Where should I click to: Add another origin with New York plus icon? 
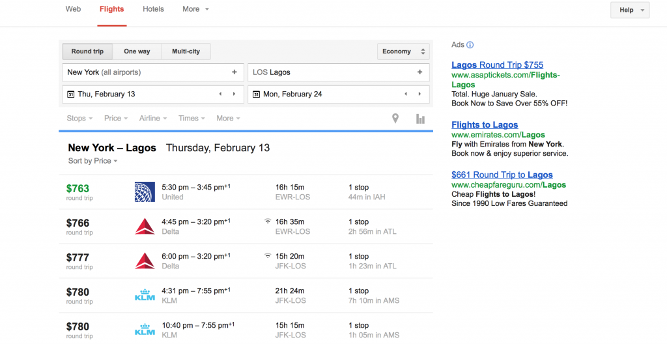click(x=234, y=72)
